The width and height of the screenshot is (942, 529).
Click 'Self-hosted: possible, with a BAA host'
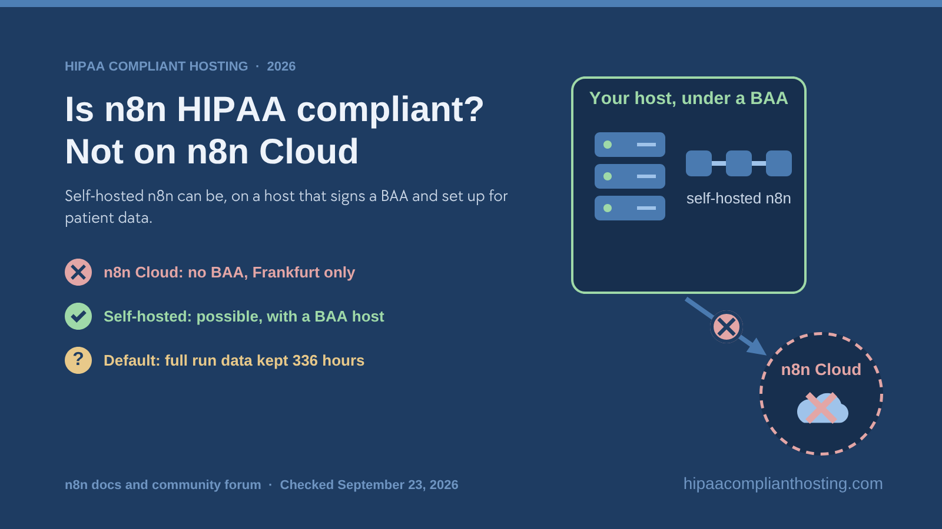click(244, 316)
